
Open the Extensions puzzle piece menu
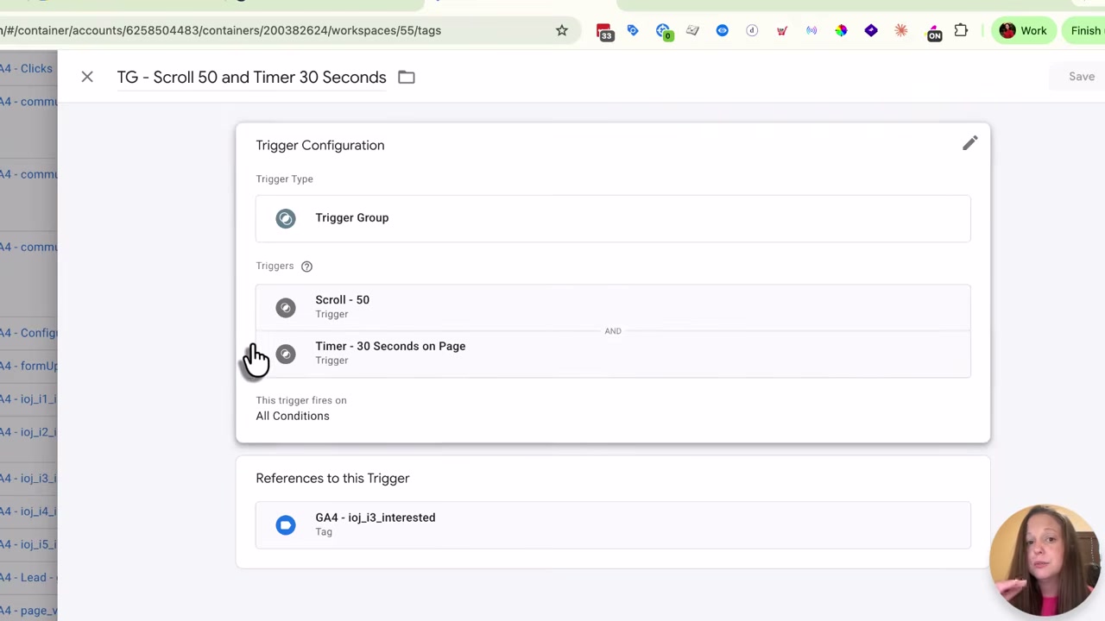(961, 30)
